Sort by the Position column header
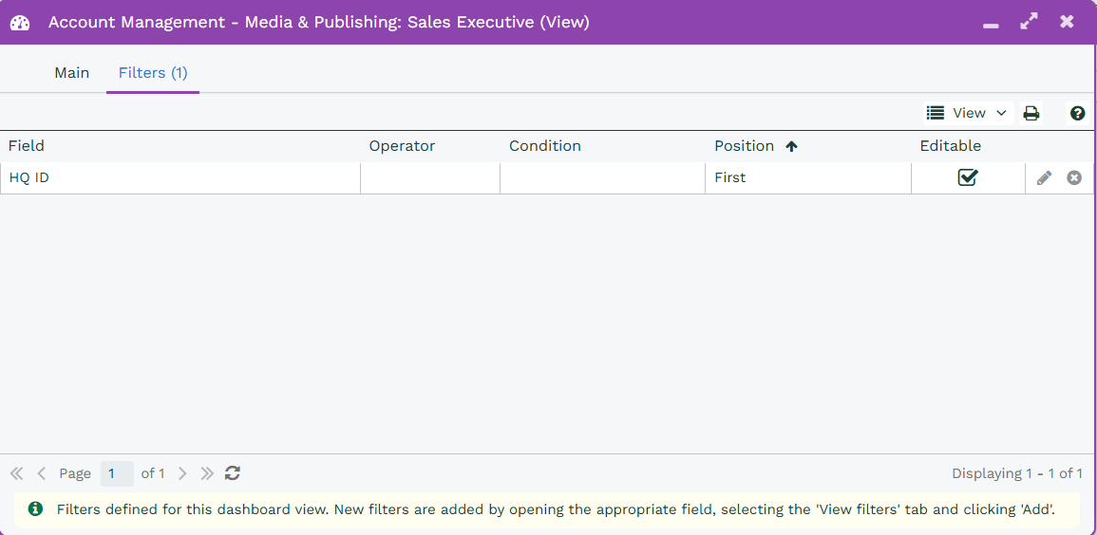 tap(745, 146)
